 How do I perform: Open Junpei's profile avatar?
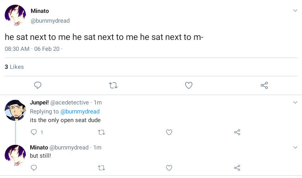click(15, 110)
